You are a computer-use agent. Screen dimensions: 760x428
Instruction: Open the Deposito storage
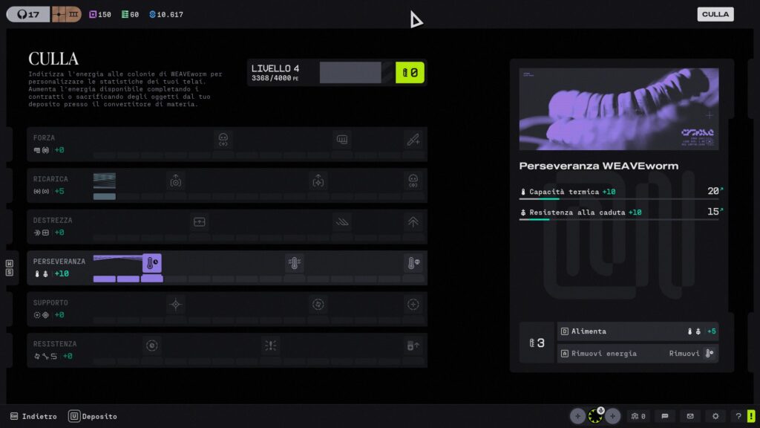pyautogui.click(x=93, y=416)
